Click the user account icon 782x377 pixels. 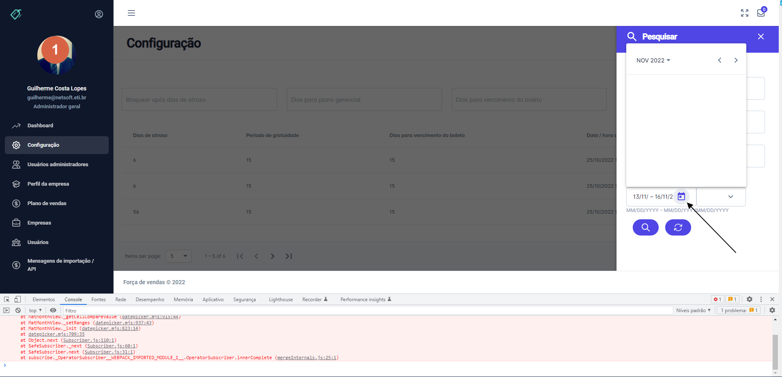99,14
